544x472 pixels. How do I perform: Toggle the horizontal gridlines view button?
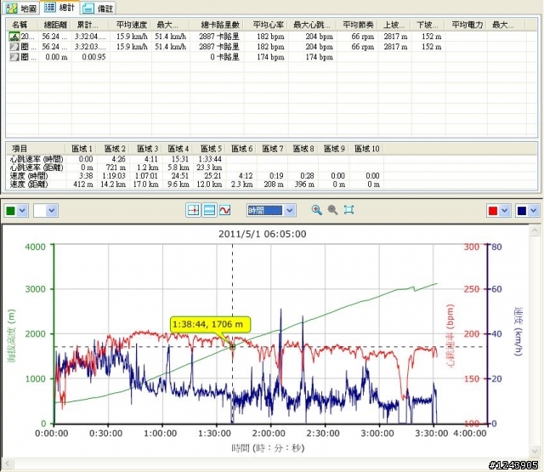coord(209,210)
